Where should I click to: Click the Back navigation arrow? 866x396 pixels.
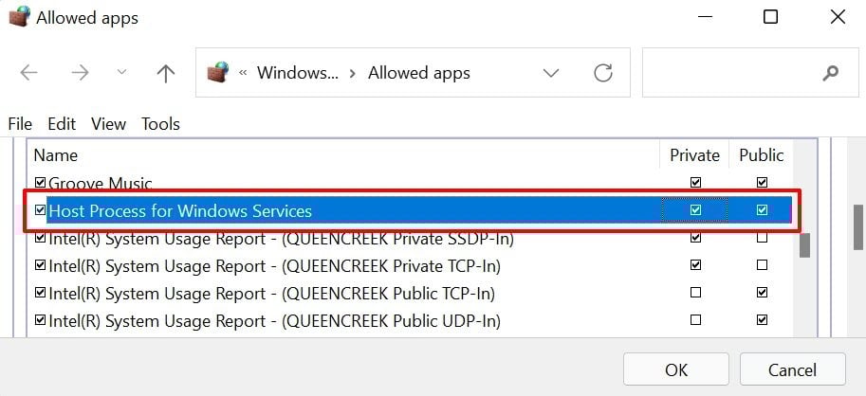29,73
